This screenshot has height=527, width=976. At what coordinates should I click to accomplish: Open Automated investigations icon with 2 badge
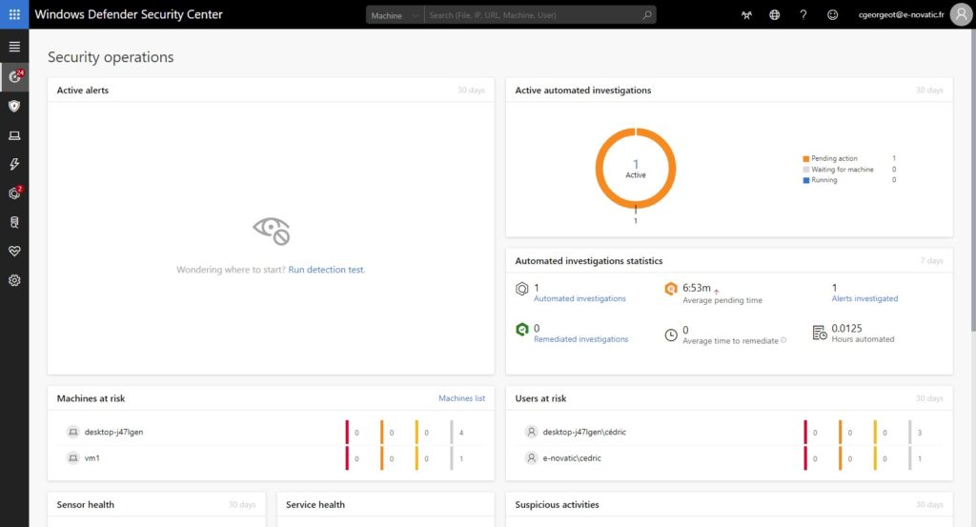click(x=15, y=193)
